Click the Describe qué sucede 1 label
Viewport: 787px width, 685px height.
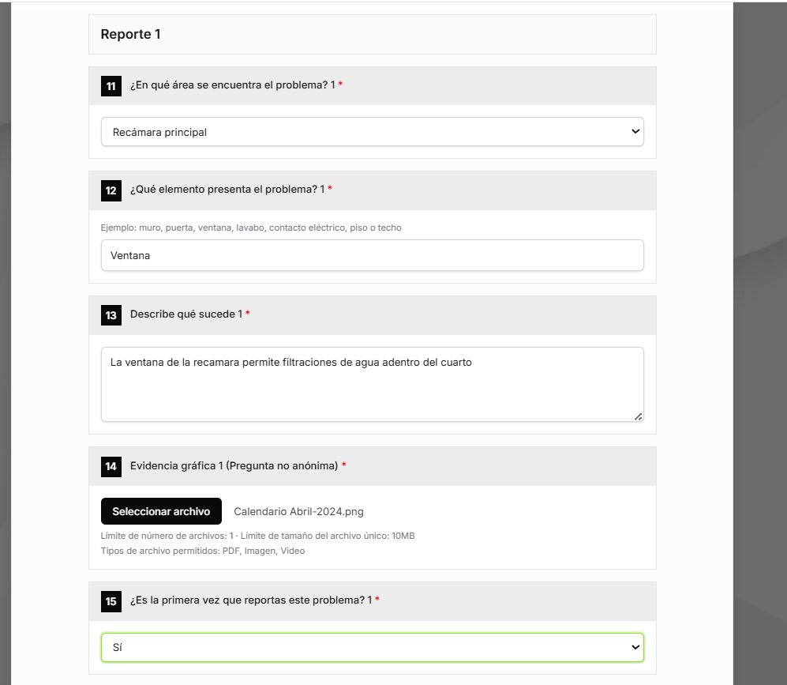click(186, 314)
